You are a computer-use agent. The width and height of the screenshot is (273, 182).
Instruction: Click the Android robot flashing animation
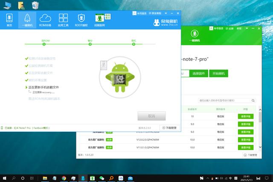pyautogui.click(x=120, y=77)
